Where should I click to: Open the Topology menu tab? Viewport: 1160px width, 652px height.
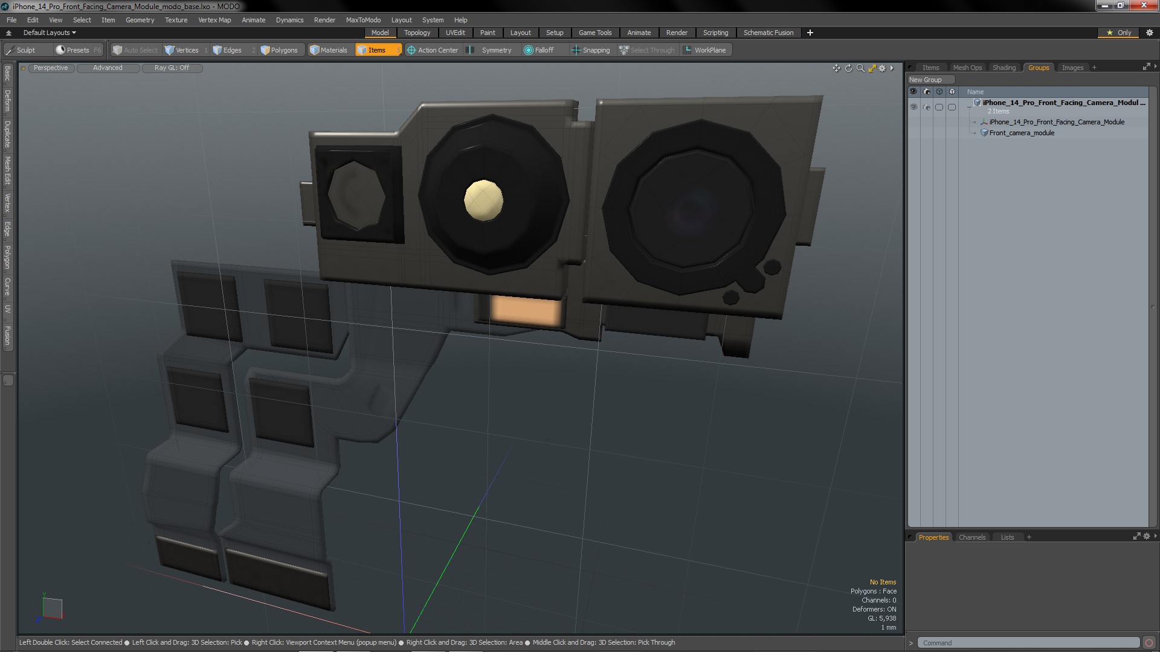coord(417,33)
